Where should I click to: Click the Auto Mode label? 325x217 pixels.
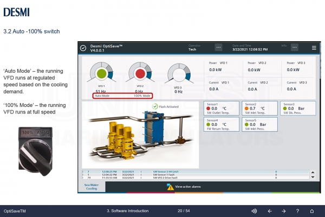point(102,95)
